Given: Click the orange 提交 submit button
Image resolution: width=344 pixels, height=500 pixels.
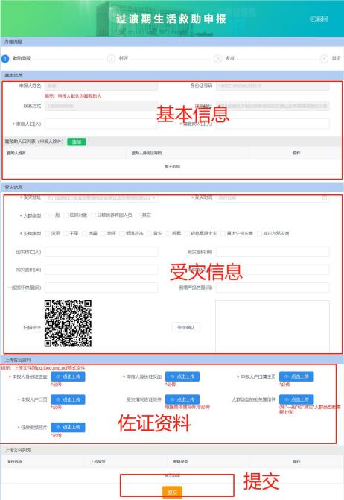Looking at the screenshot, I should [x=172, y=492].
